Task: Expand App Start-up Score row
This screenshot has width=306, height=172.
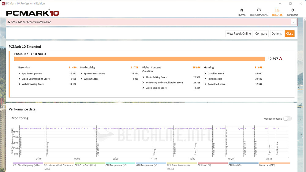Action: tap(20, 74)
